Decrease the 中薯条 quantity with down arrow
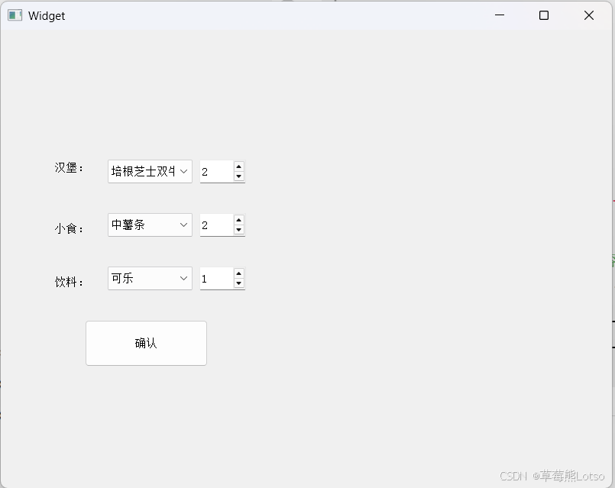The height and width of the screenshot is (488, 615). pyautogui.click(x=238, y=230)
